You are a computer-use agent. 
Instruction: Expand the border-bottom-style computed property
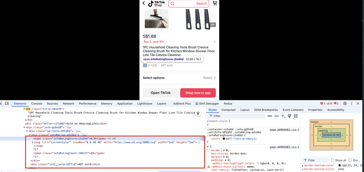click(303, 169)
